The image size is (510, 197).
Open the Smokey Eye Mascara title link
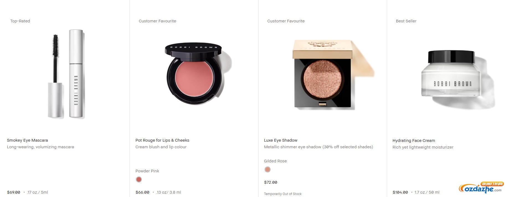tap(27, 140)
